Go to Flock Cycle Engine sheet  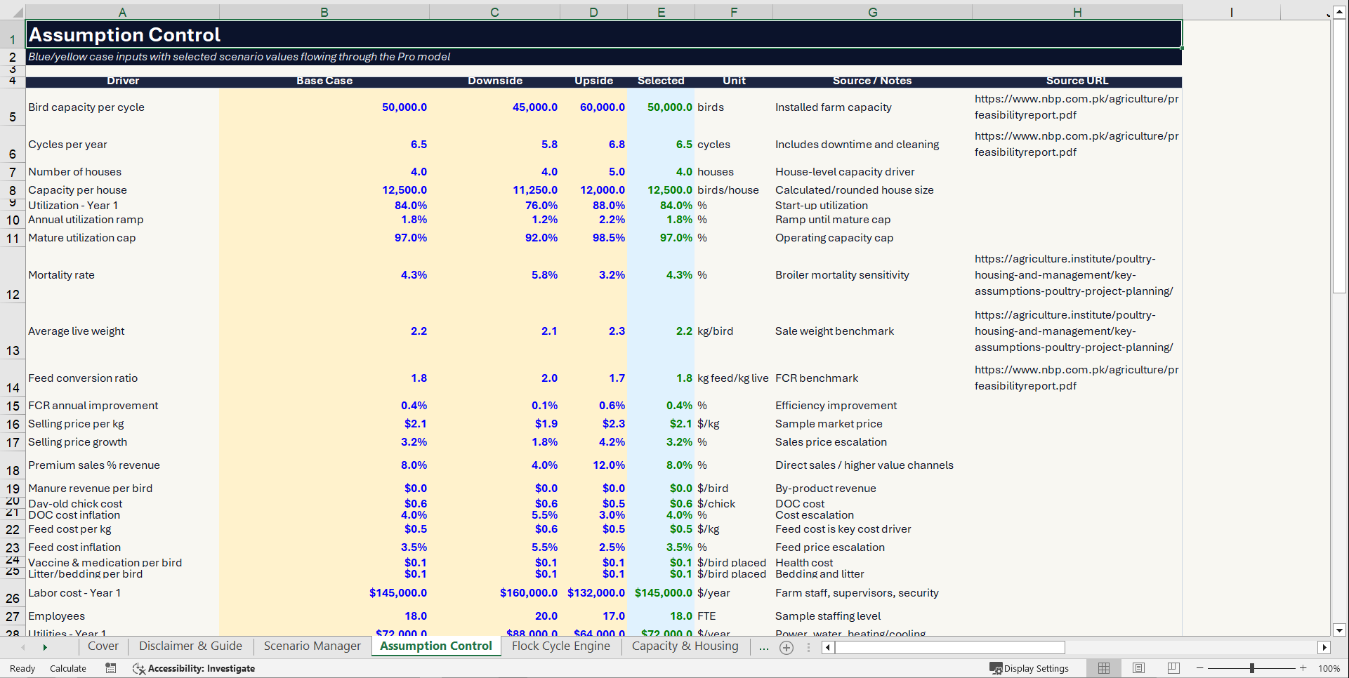pos(560,646)
